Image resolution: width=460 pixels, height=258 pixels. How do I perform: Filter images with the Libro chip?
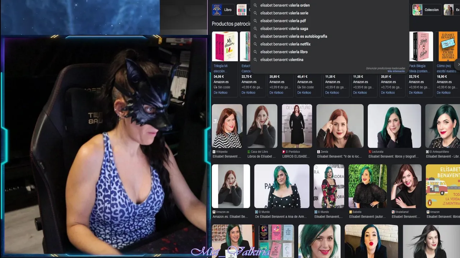(223, 10)
